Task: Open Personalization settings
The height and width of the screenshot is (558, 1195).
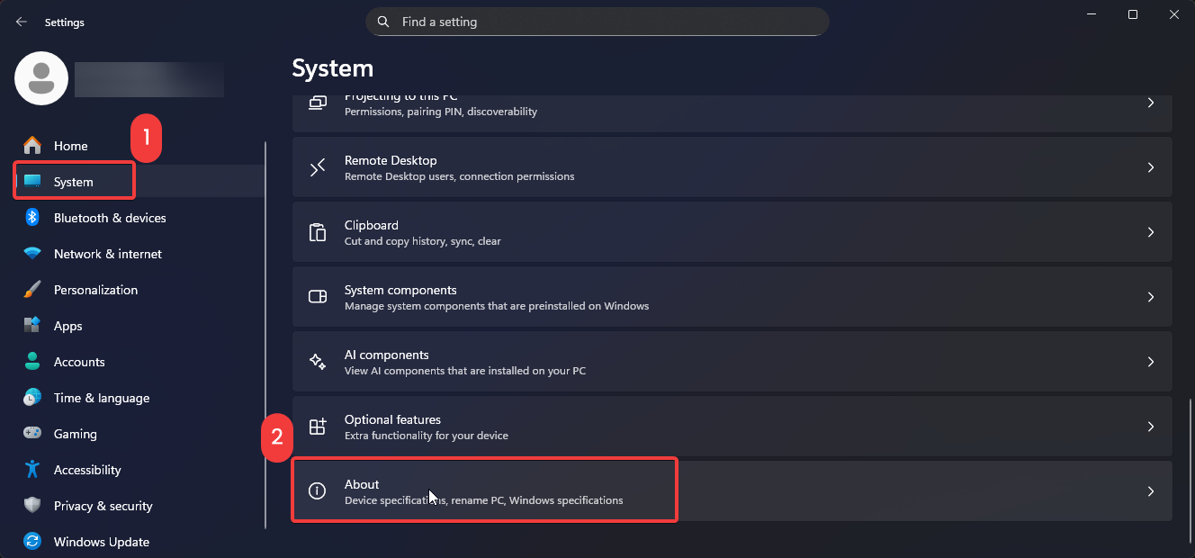Action: pyautogui.click(x=139, y=290)
